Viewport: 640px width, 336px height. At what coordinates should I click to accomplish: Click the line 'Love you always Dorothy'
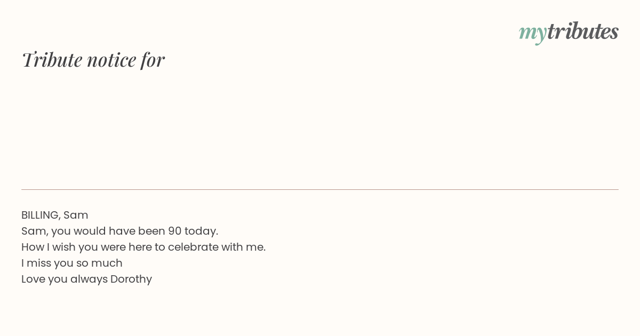[87, 279]
